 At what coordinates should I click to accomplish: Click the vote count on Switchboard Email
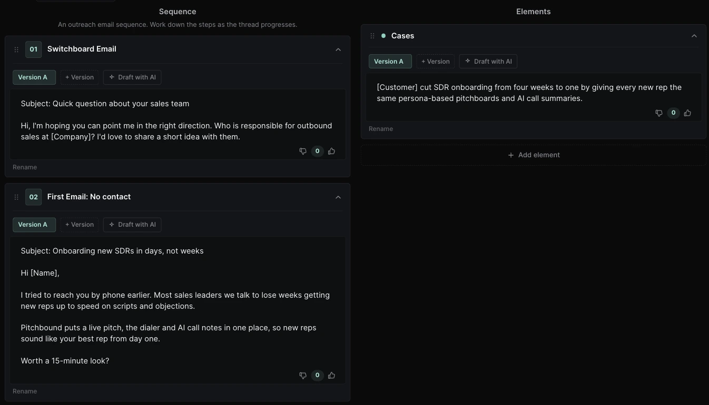point(317,151)
